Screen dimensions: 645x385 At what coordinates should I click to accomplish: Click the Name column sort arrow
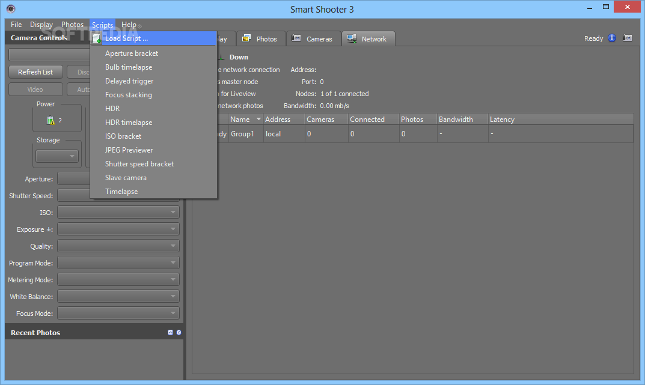[258, 119]
